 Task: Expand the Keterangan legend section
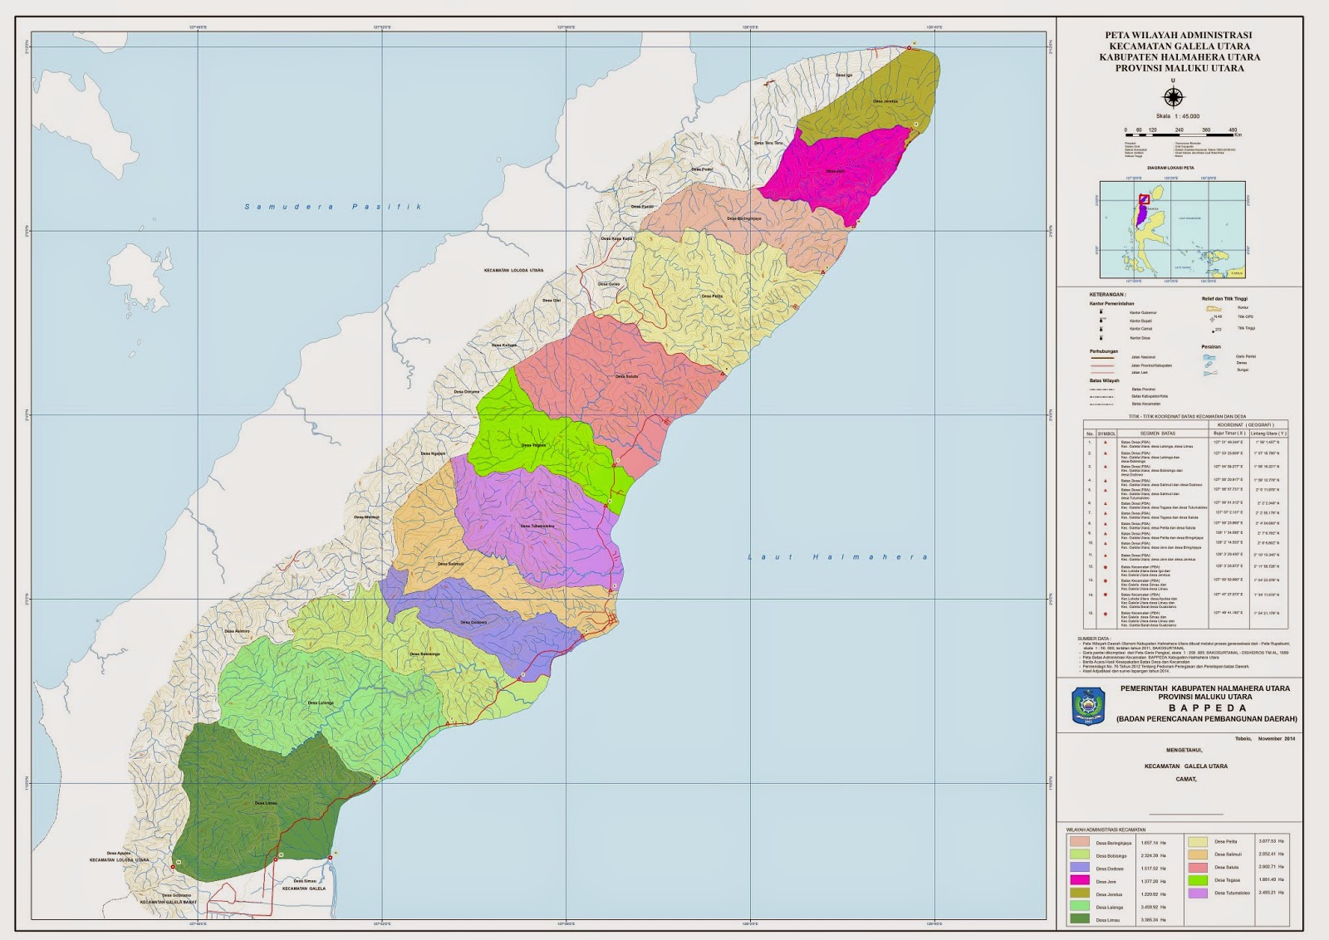1107,294
